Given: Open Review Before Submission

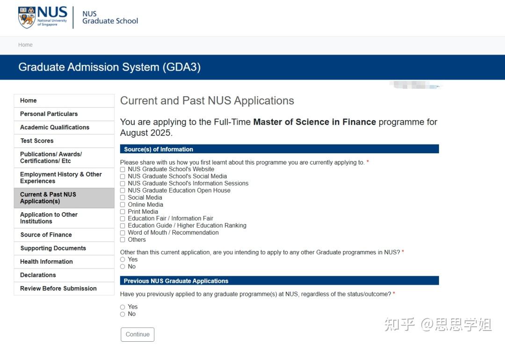Looking at the screenshot, I should pos(57,288).
